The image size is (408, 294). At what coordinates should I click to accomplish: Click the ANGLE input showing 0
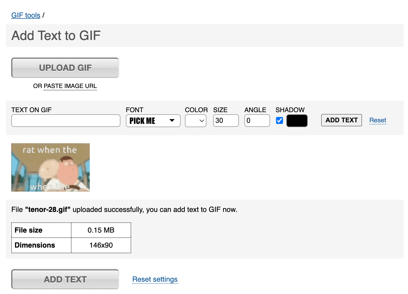[x=257, y=120]
